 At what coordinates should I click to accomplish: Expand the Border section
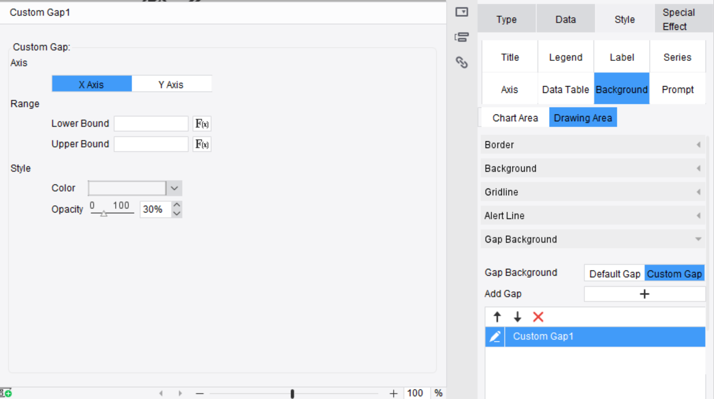point(593,145)
